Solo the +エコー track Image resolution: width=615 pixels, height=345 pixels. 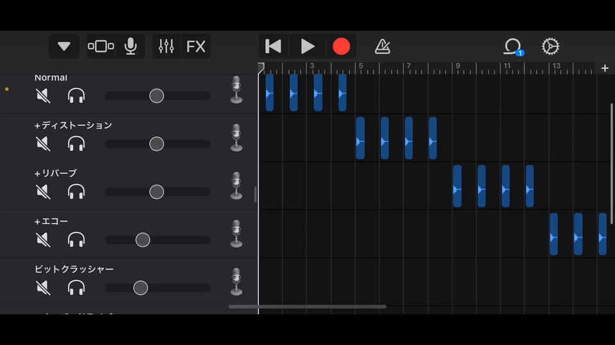[76, 240]
